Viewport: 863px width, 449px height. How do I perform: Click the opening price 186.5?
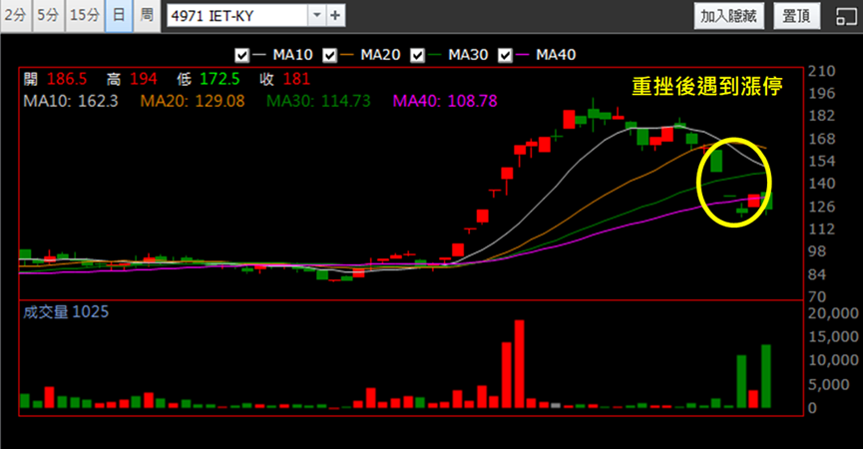pyautogui.click(x=67, y=79)
